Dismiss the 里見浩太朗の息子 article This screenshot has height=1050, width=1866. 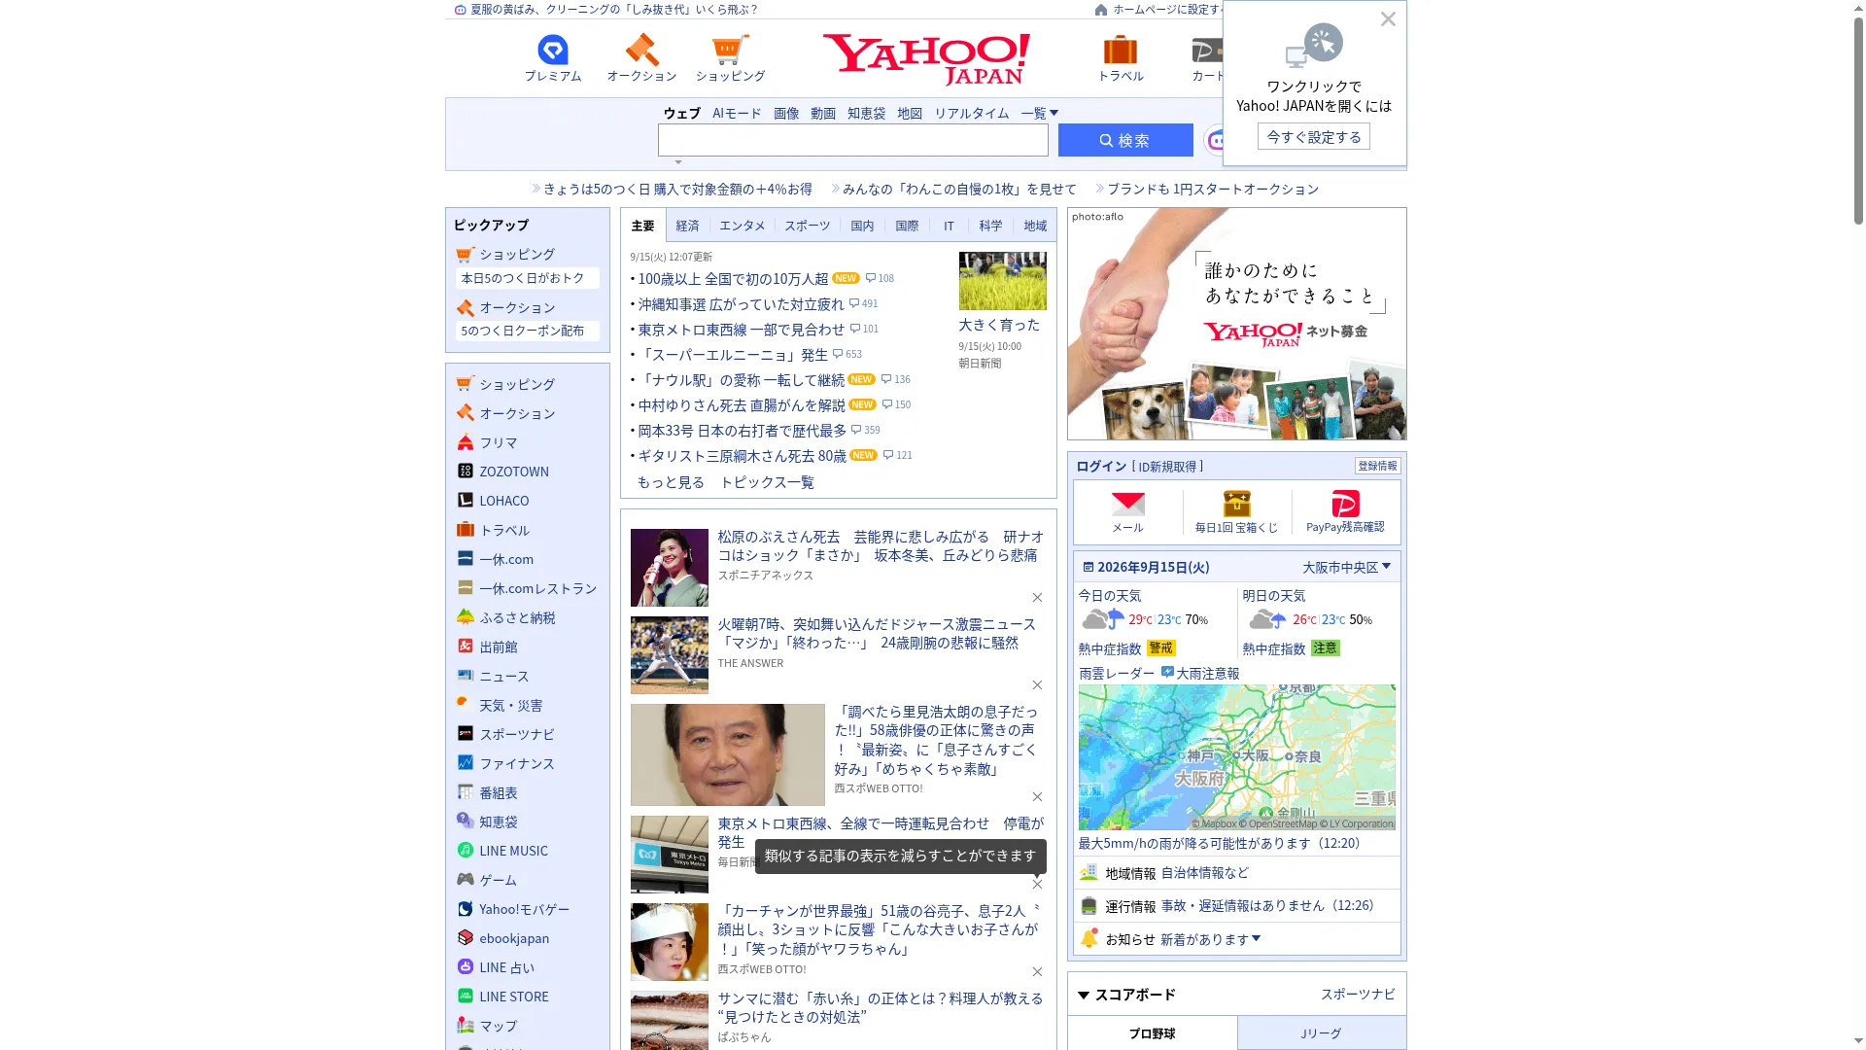[1037, 796]
